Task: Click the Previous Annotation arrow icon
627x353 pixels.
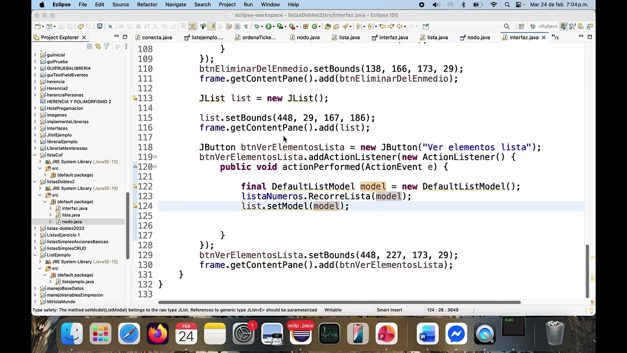Action: [370, 26]
